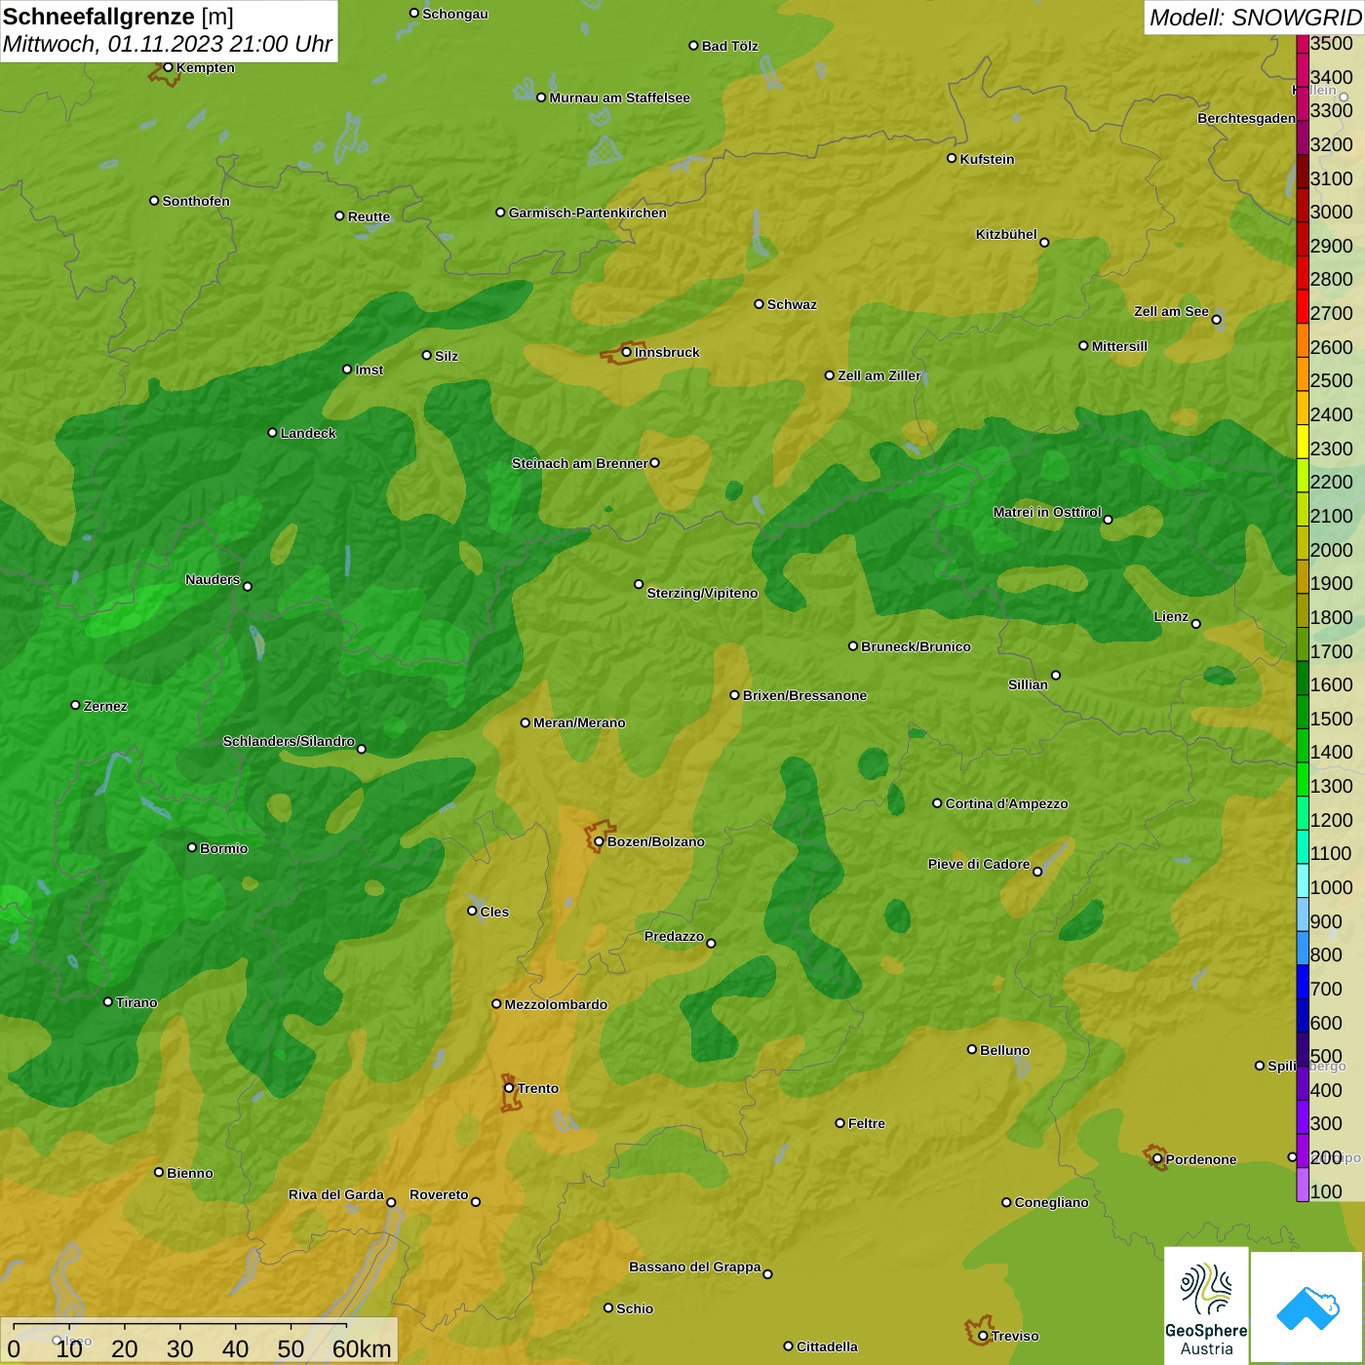Click the Schio label
Viewport: 1365px width, 1365px height.
[x=636, y=1308]
